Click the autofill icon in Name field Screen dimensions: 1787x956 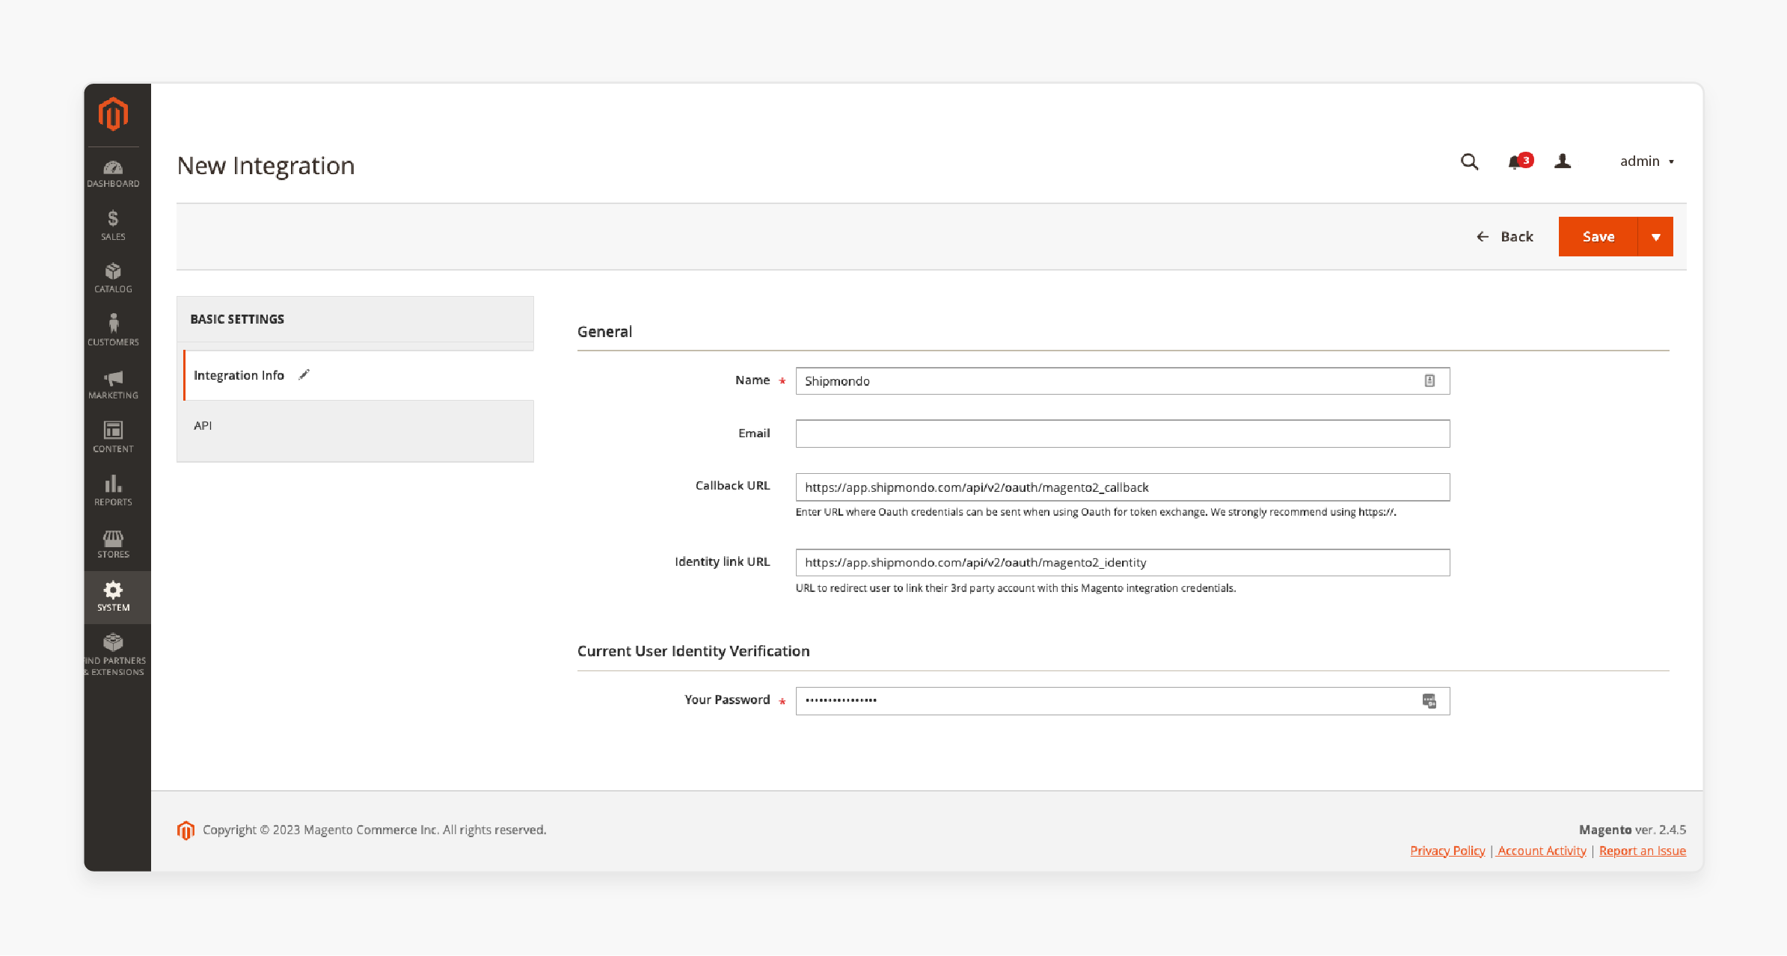pyautogui.click(x=1429, y=381)
